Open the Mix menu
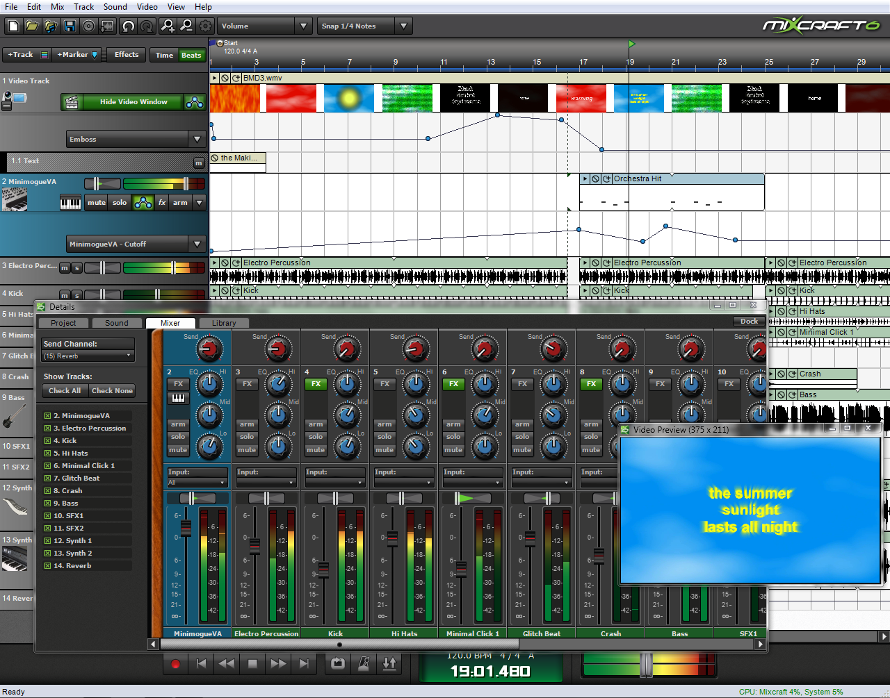Screen dimensions: 890x698 pos(58,7)
